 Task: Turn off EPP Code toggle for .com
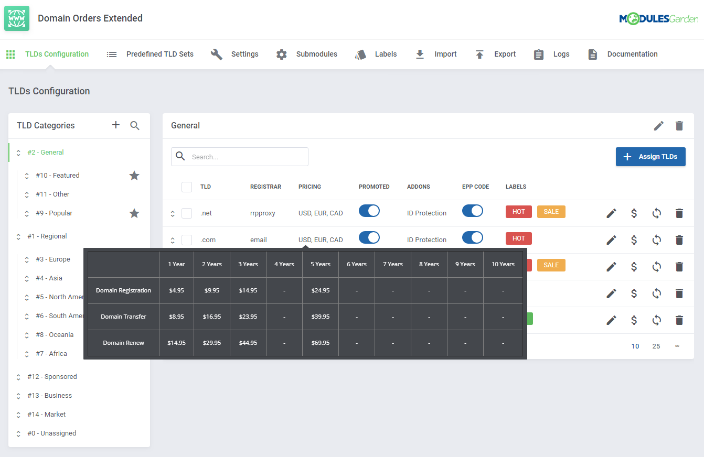click(473, 238)
